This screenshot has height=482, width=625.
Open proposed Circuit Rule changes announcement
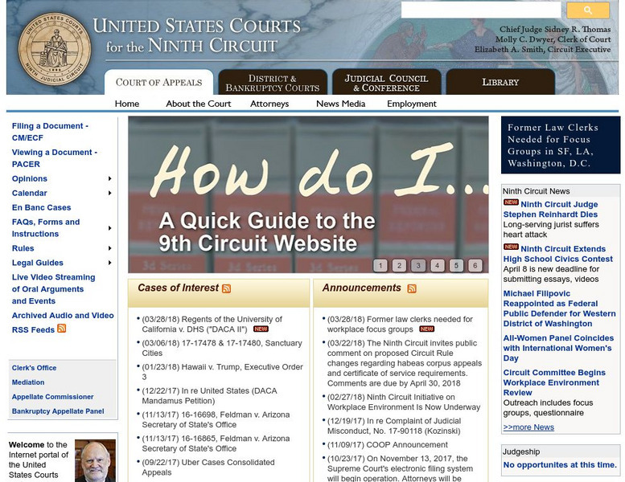405,363
